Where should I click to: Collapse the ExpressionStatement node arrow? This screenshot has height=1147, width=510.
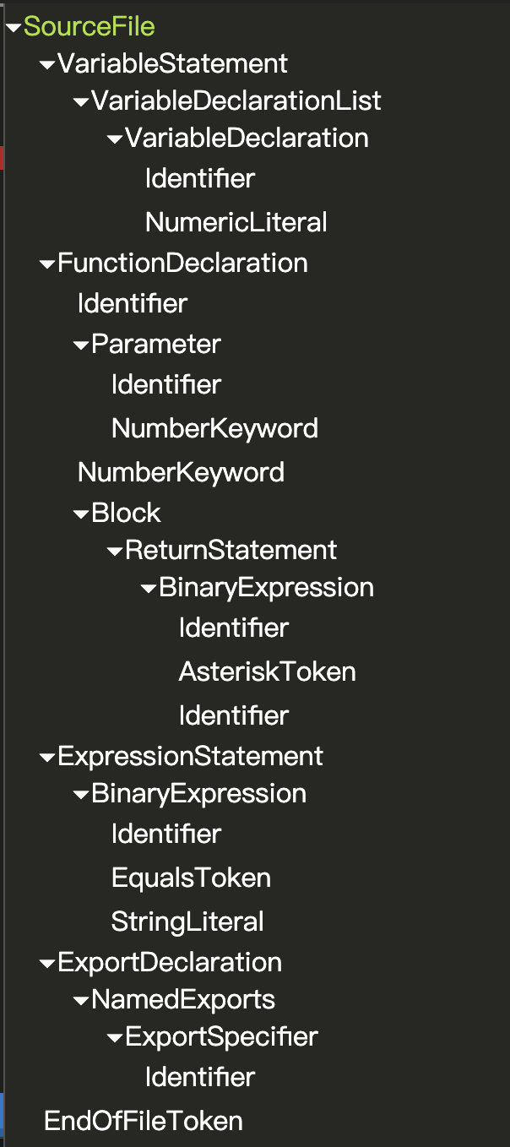point(47,758)
